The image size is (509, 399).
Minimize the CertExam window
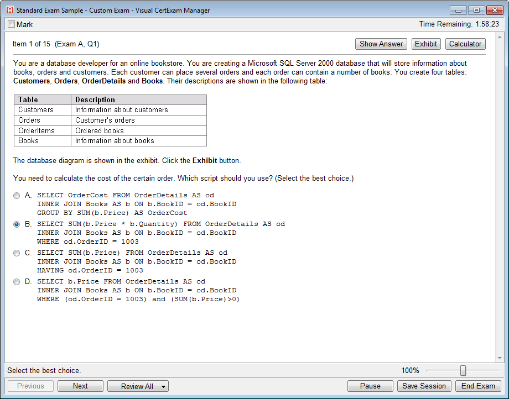point(458,11)
